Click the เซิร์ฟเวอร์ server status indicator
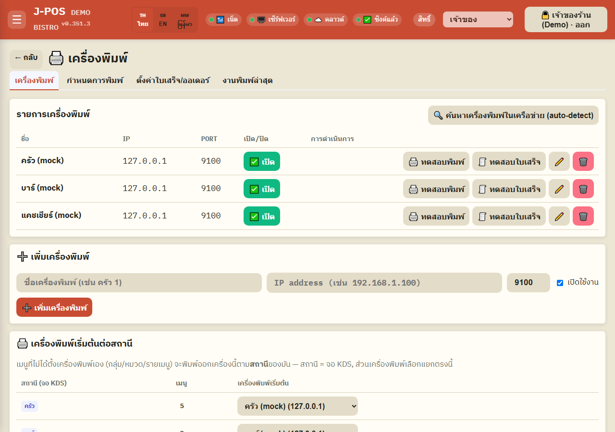 (x=273, y=20)
